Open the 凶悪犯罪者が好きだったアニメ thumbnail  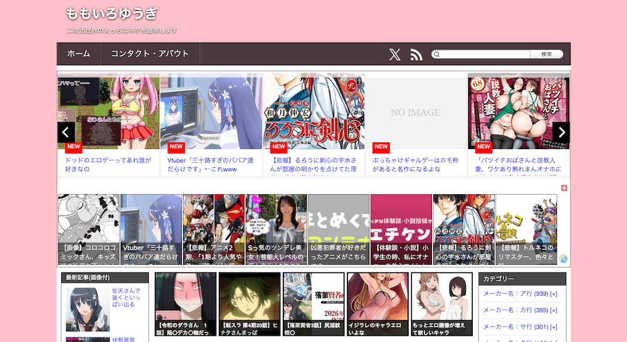pos(339,229)
